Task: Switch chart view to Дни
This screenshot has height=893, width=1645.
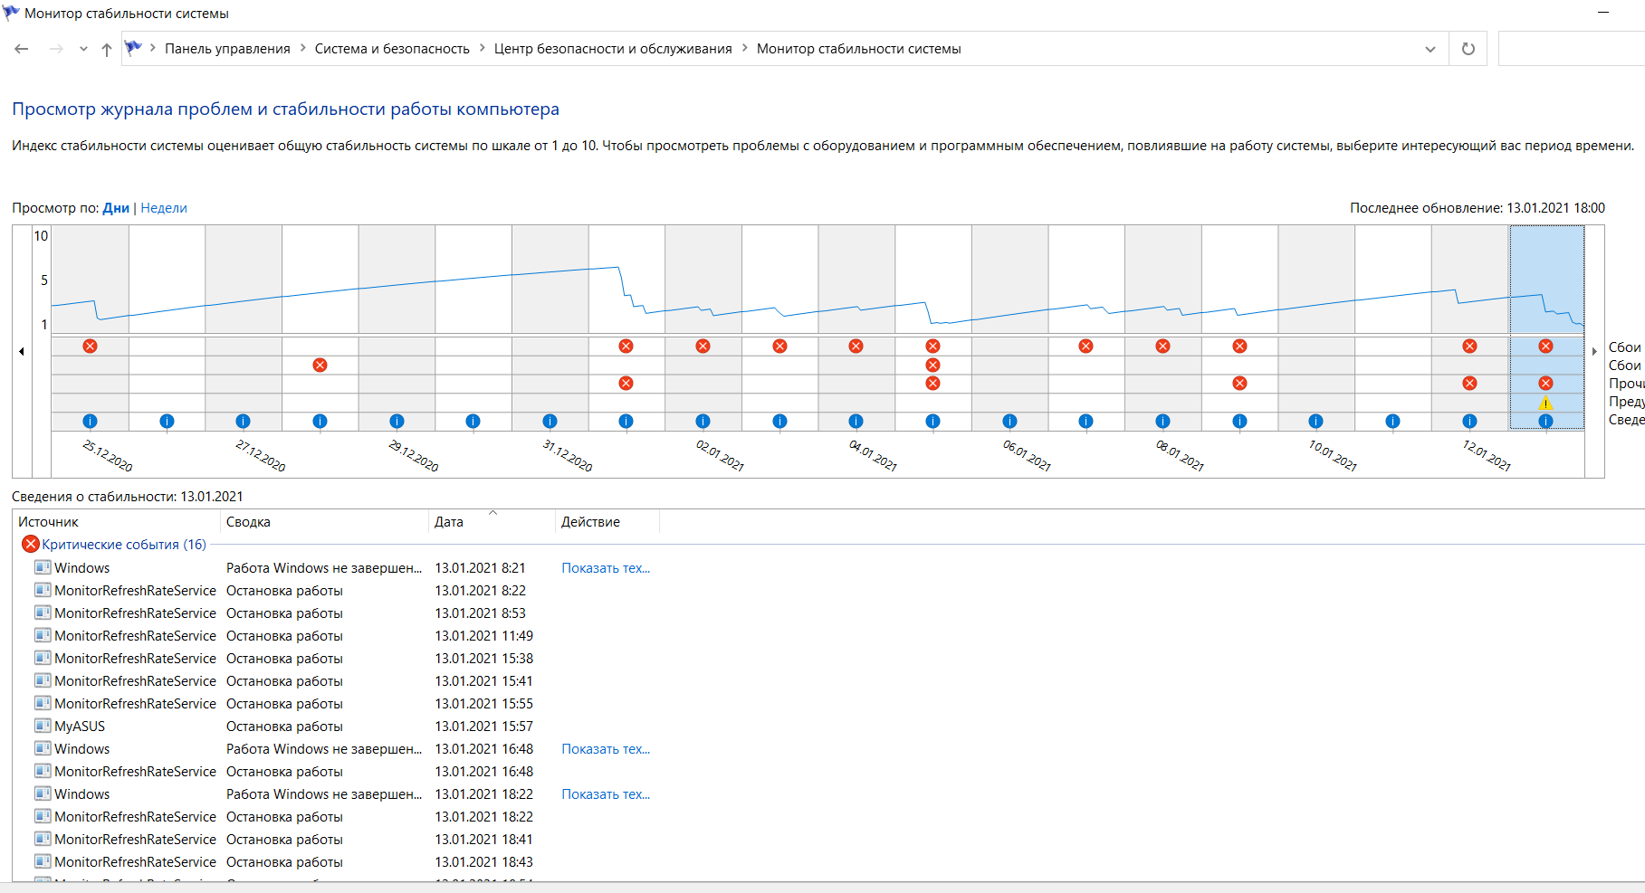Action: 116,208
